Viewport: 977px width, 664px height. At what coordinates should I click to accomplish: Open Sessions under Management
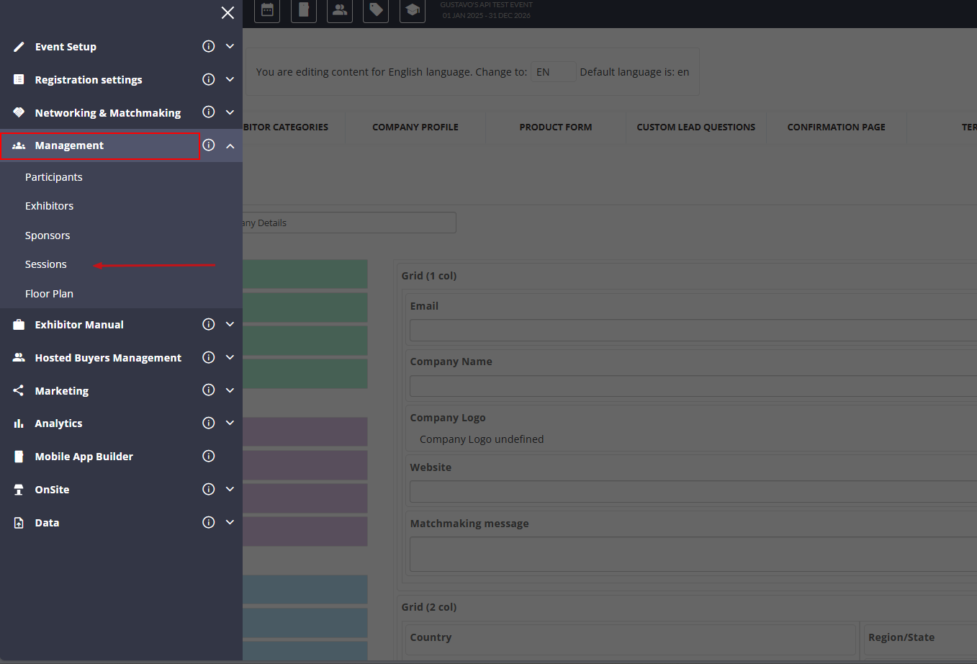coord(46,264)
